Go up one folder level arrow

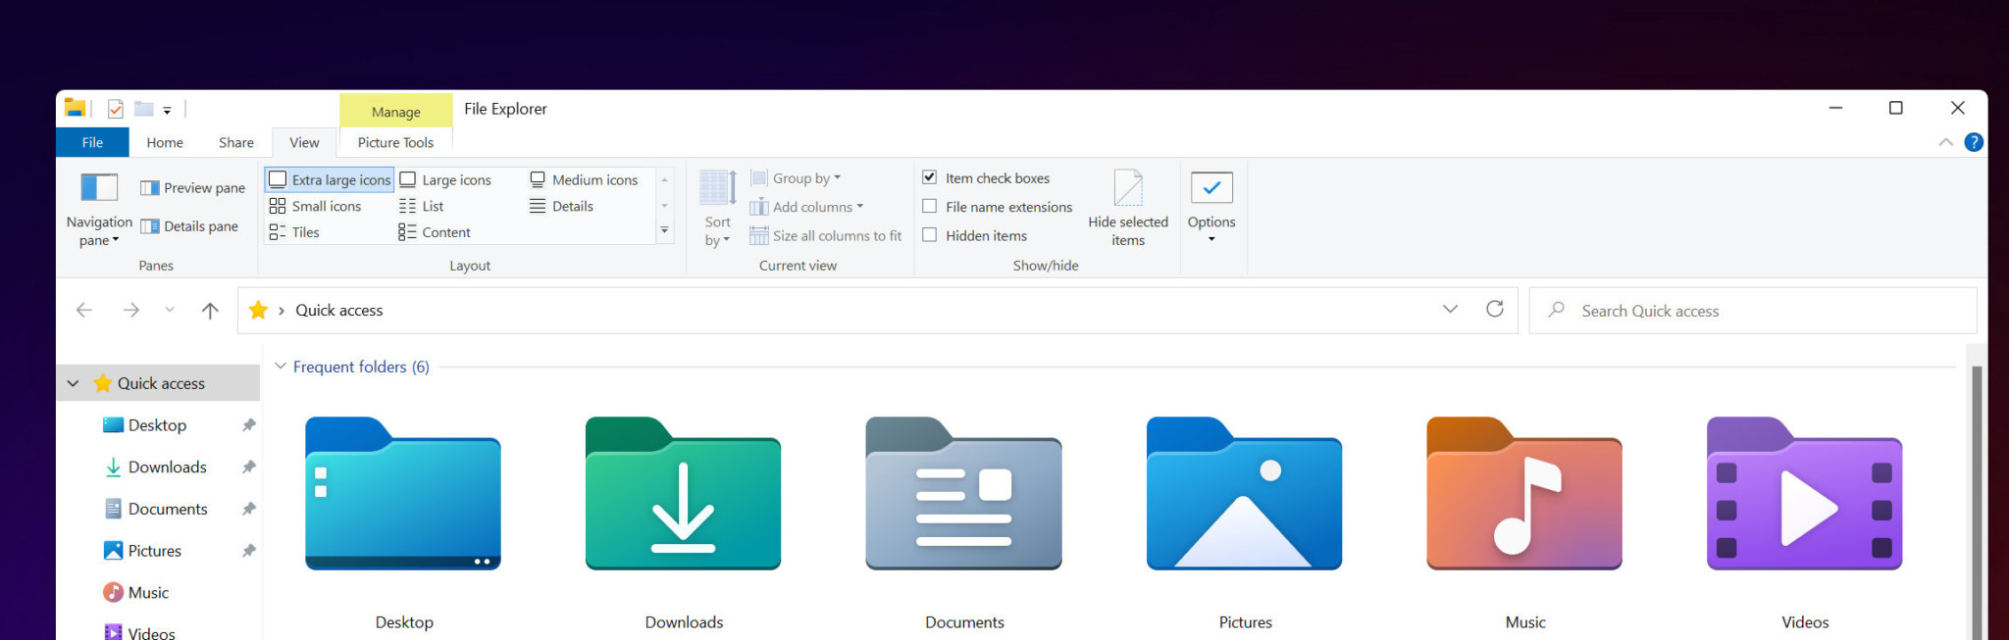[210, 311]
